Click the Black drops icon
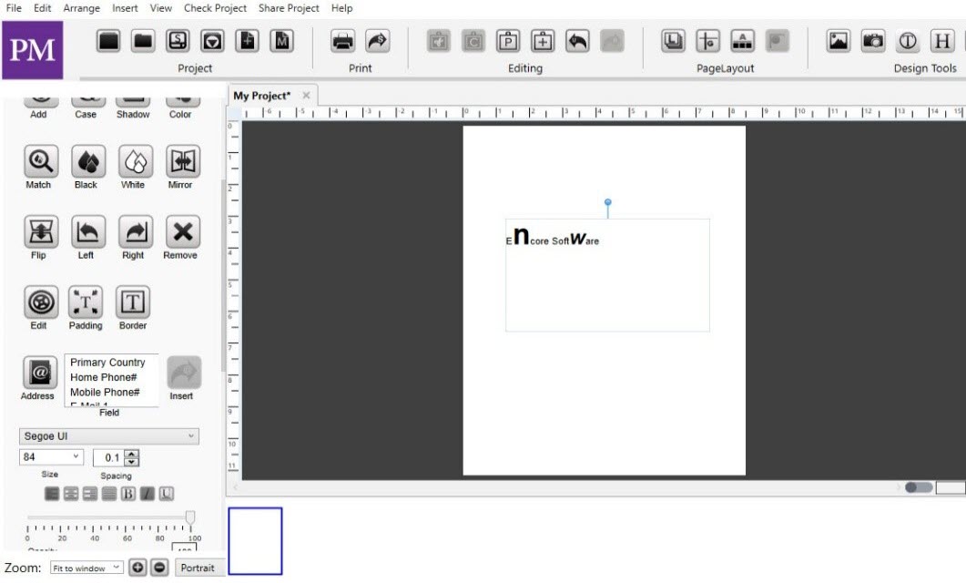This screenshot has width=966, height=583. pos(88,161)
